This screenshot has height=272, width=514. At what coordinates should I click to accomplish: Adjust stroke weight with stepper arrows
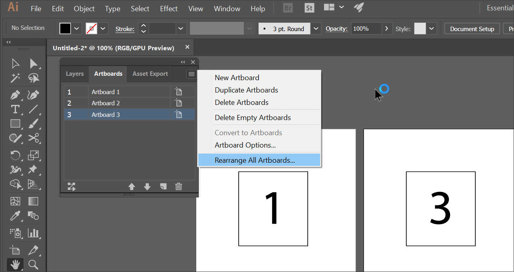144,29
